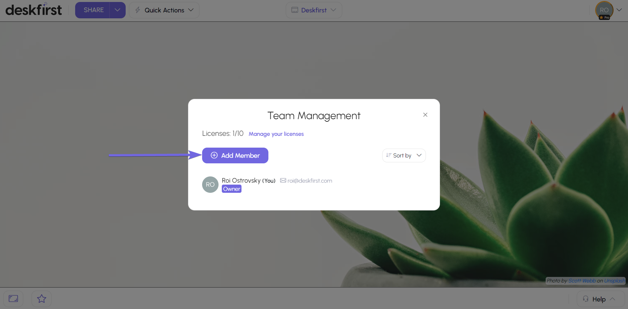Viewport: 628px width, 309px height.
Task: Open the Unsplash link
Action: click(x=615, y=281)
